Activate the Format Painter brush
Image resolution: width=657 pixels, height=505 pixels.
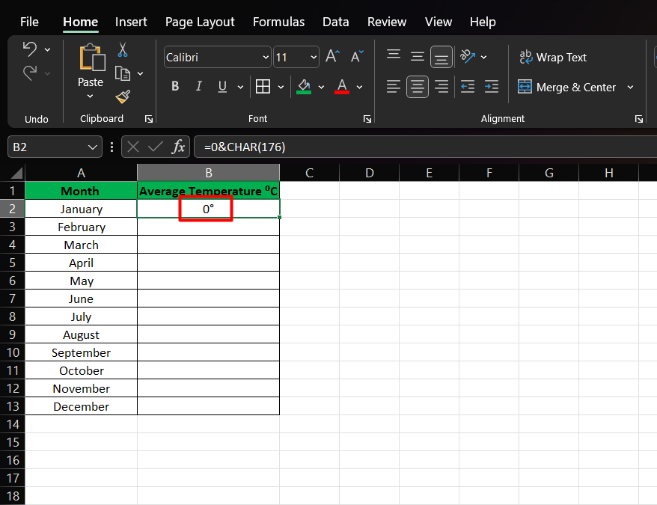coord(123,97)
